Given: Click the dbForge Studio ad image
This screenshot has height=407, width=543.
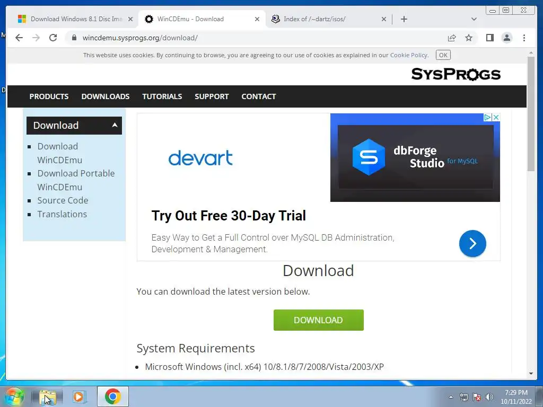Looking at the screenshot, I should 415,157.
